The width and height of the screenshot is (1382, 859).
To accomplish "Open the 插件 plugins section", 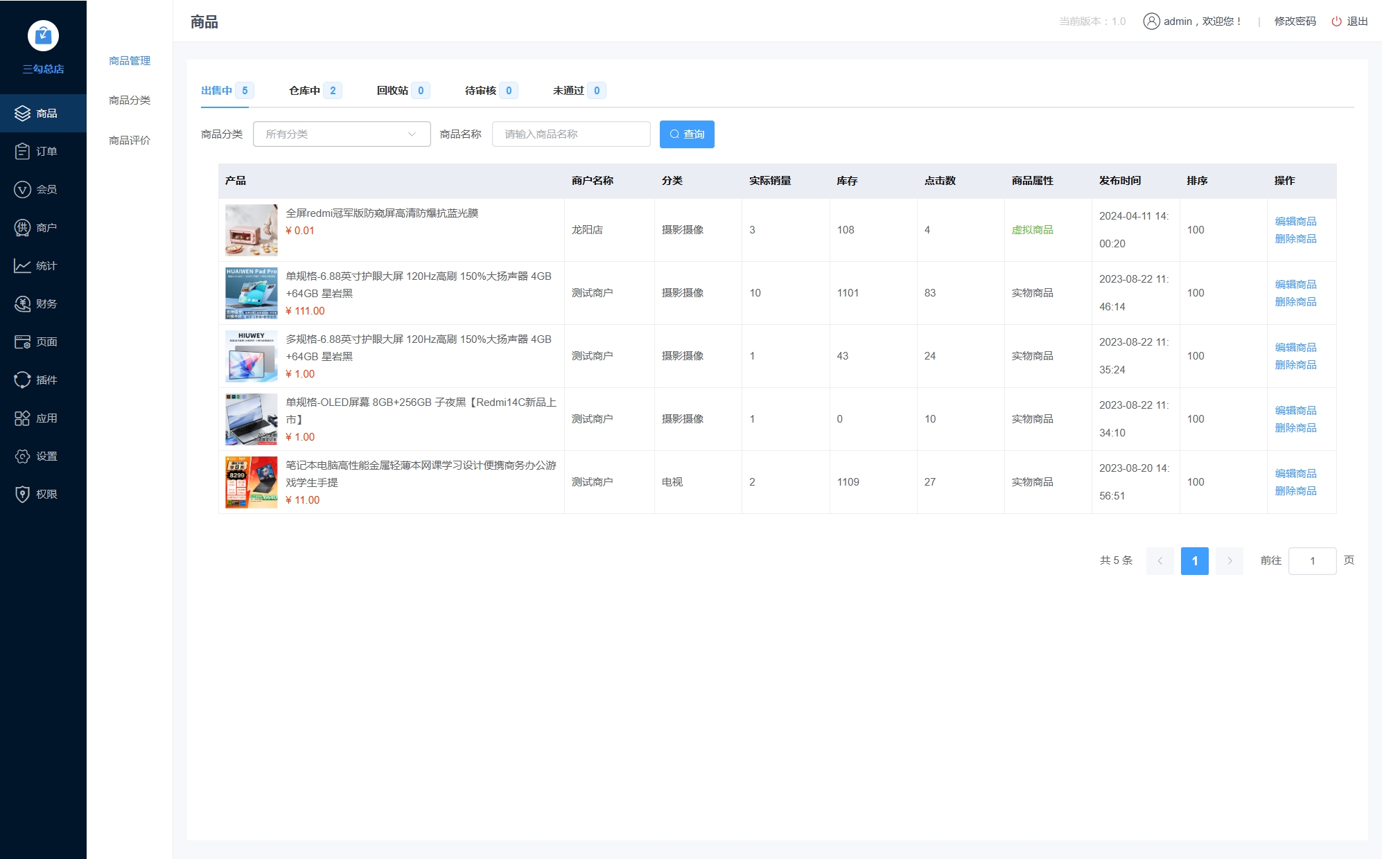I will [43, 380].
